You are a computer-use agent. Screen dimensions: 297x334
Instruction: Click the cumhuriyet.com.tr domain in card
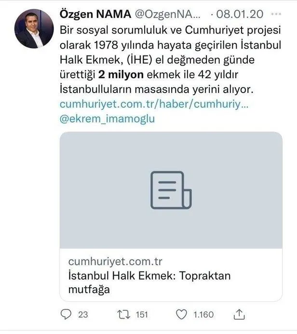[x=114, y=262]
